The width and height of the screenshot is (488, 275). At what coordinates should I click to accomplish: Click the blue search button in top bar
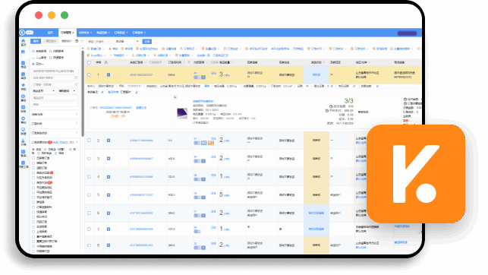coord(147,42)
